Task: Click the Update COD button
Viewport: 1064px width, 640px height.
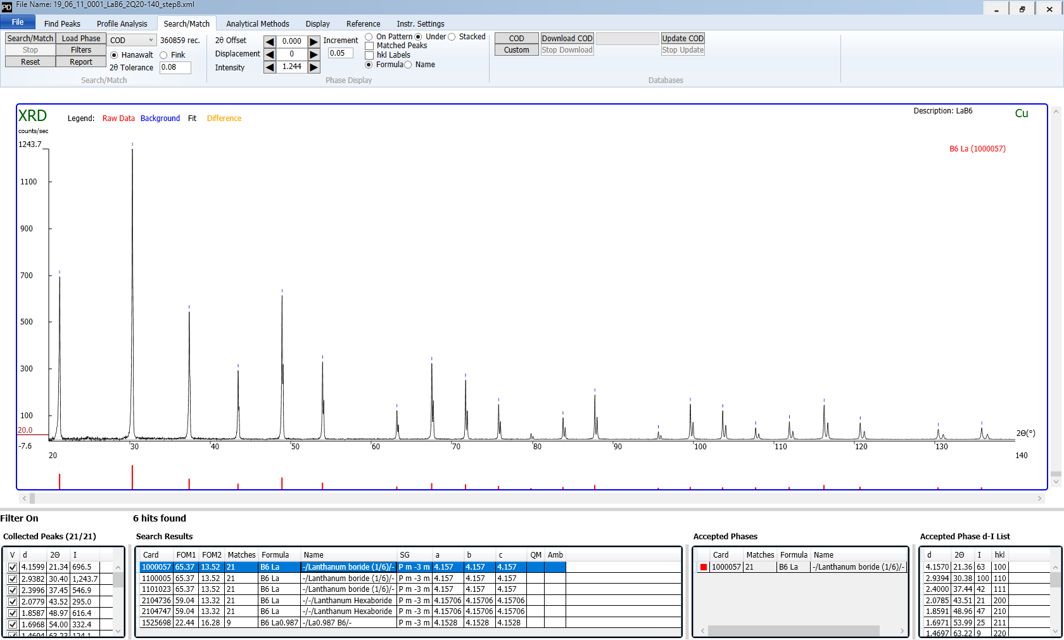Action: tap(682, 38)
